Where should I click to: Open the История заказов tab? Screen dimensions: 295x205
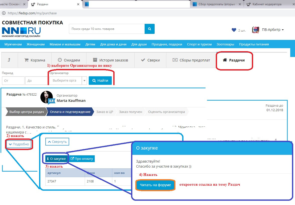point(111,60)
